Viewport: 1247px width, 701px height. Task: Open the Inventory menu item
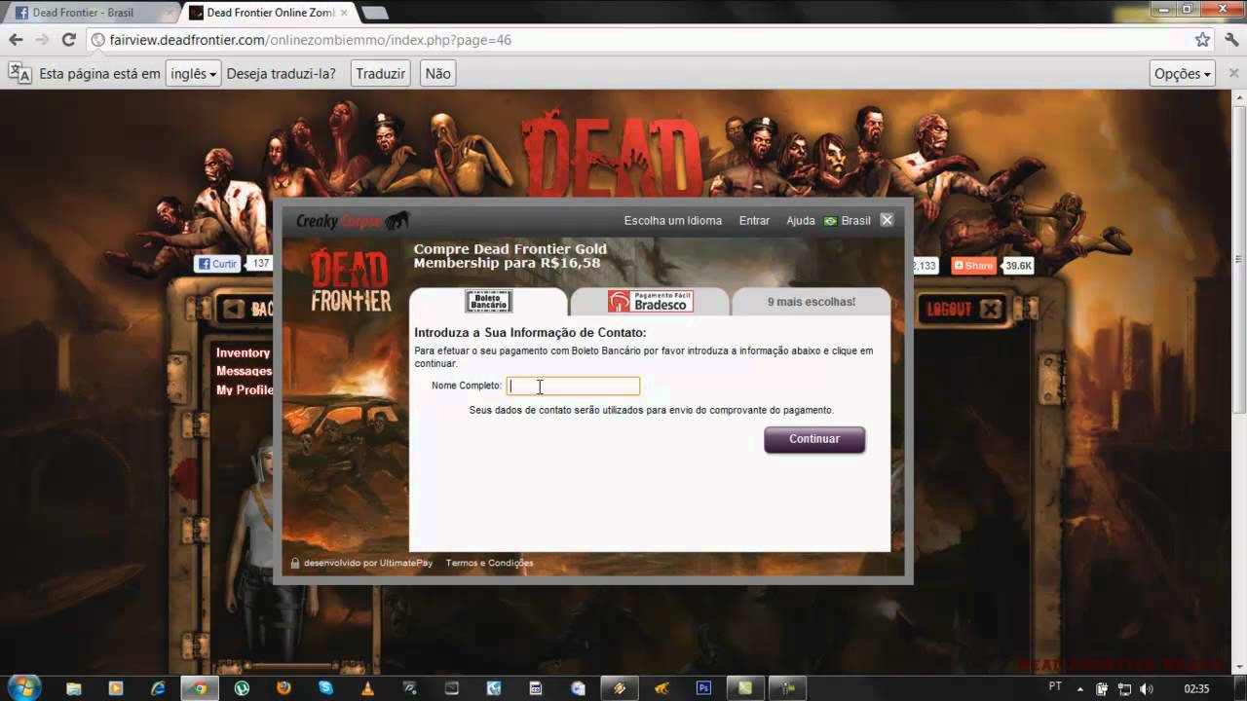point(243,352)
